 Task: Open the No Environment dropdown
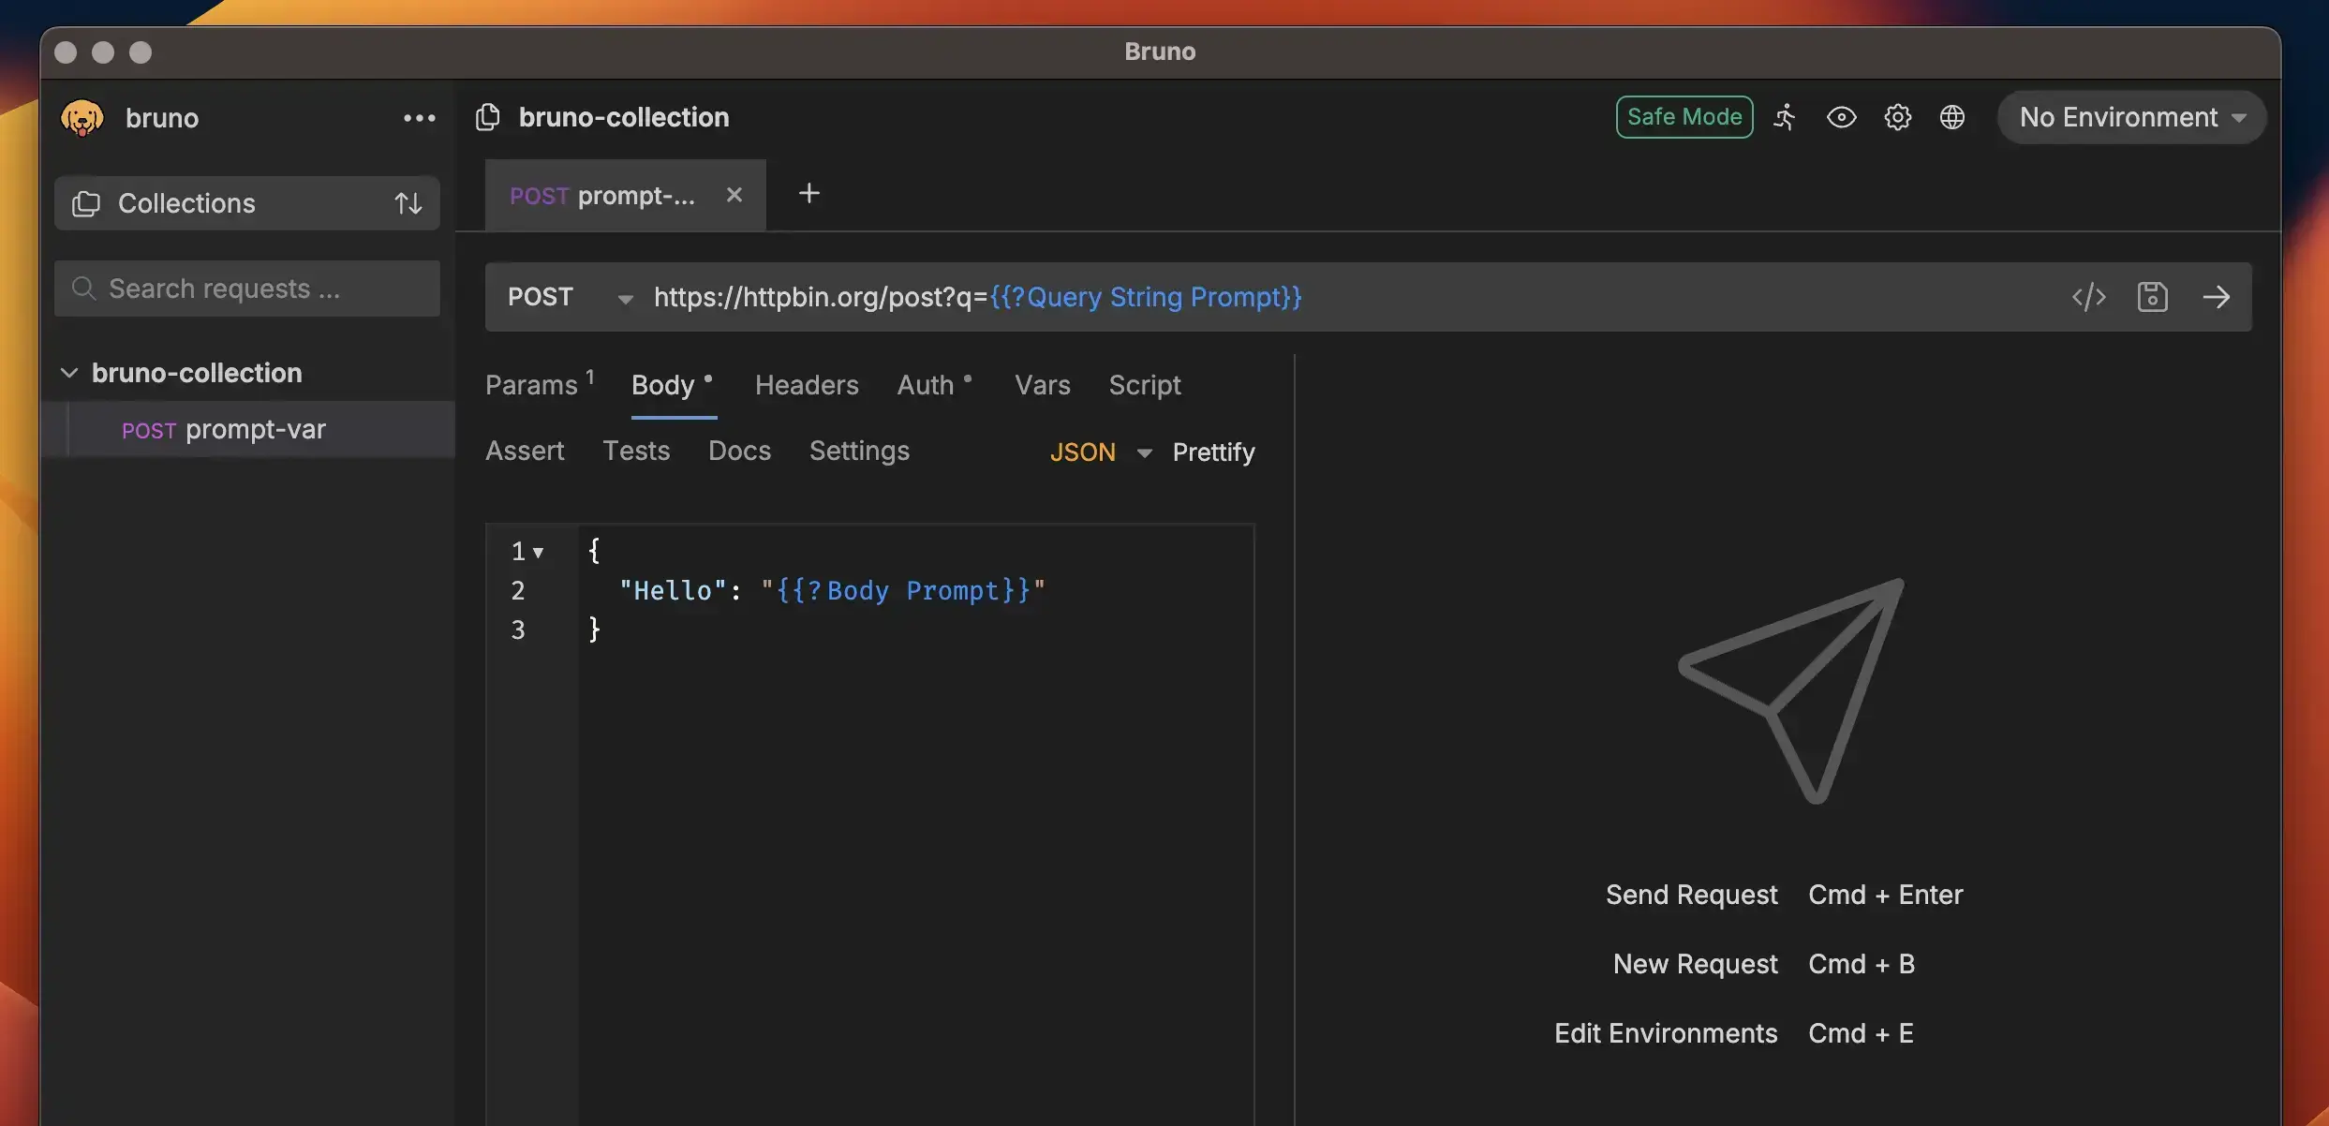pyautogui.click(x=2131, y=117)
